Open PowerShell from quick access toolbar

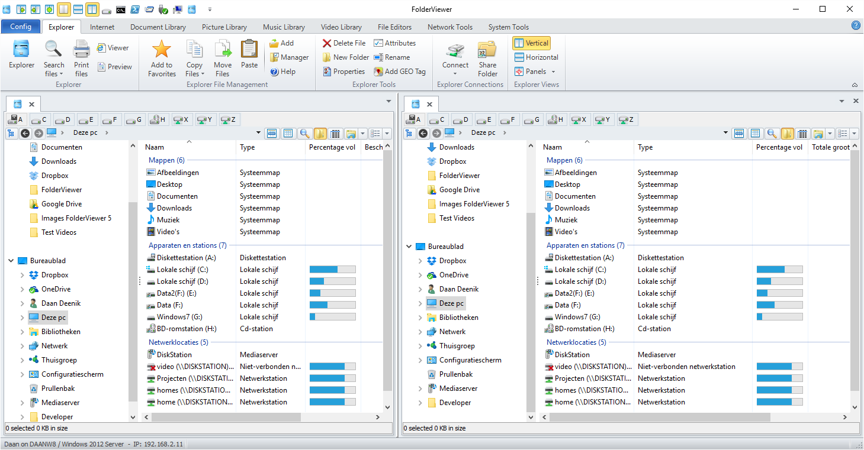point(135,9)
